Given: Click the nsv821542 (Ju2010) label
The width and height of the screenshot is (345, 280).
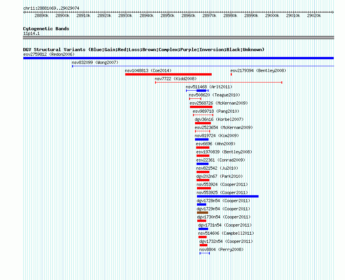Looking at the screenshot, I should pyautogui.click(x=217, y=168).
